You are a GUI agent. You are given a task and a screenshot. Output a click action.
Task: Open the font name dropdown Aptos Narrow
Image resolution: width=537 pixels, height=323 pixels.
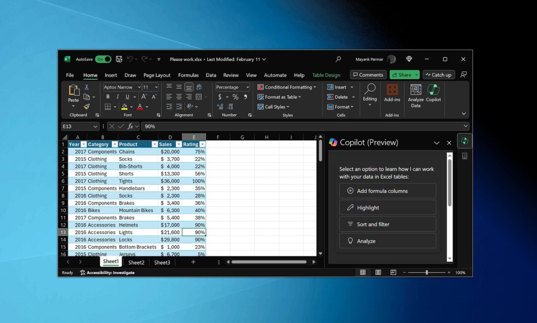point(139,87)
